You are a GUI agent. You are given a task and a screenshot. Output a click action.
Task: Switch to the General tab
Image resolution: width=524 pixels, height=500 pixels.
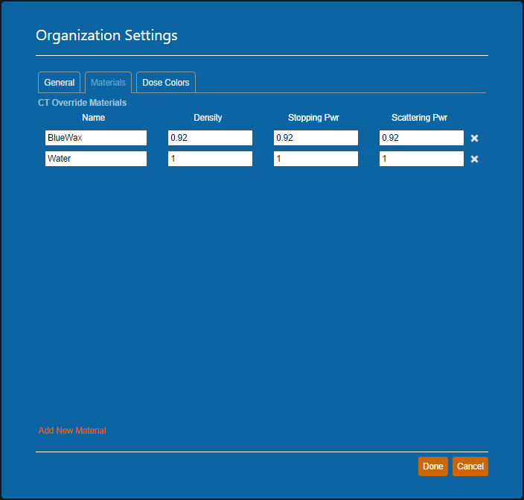click(59, 83)
